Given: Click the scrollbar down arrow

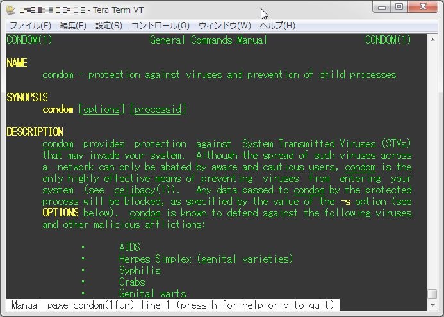Looking at the screenshot, I should tap(432, 306).
